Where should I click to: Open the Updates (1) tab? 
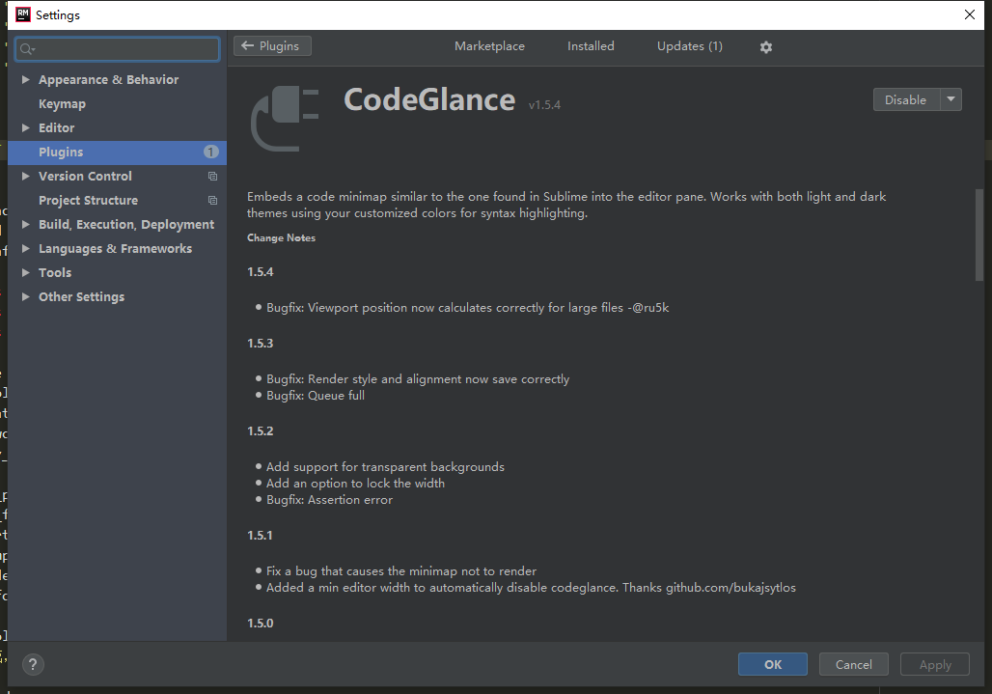coord(689,46)
